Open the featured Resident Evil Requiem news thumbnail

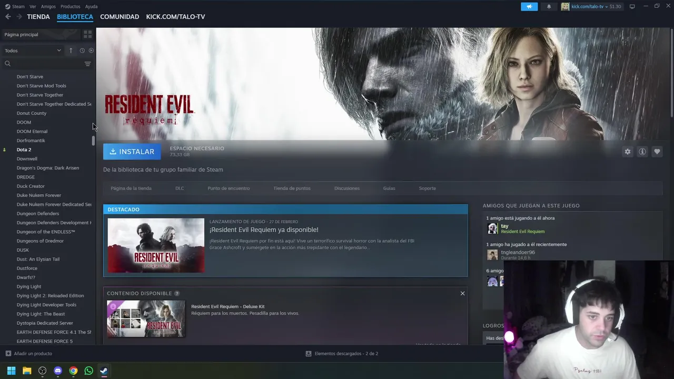[x=156, y=245]
